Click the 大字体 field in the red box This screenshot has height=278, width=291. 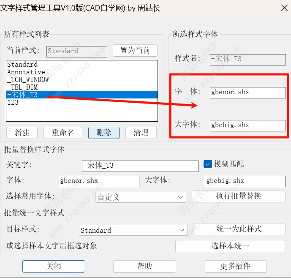(247, 125)
